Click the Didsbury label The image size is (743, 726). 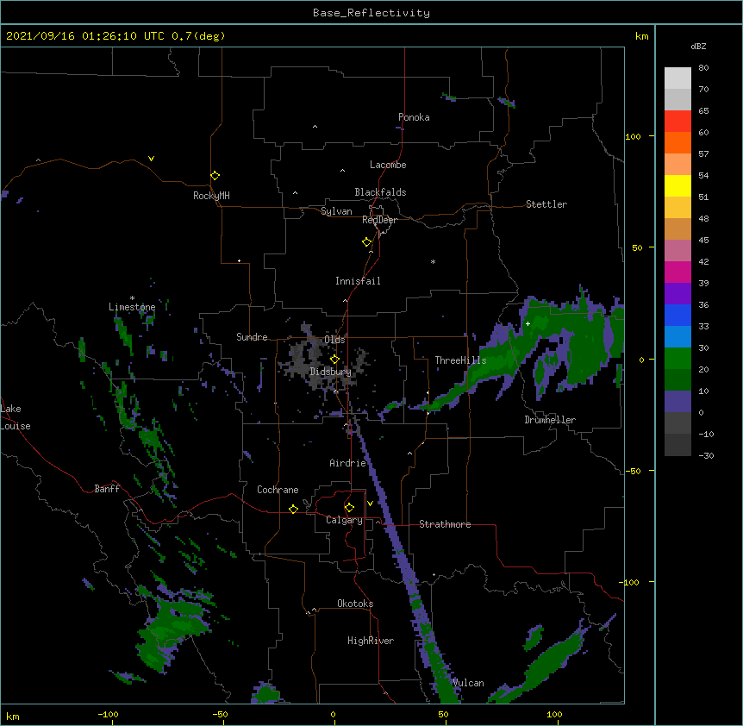(x=330, y=372)
